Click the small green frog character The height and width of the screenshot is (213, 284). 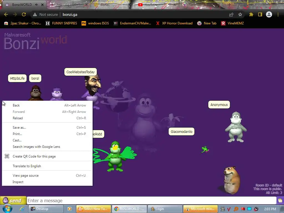click(205, 149)
